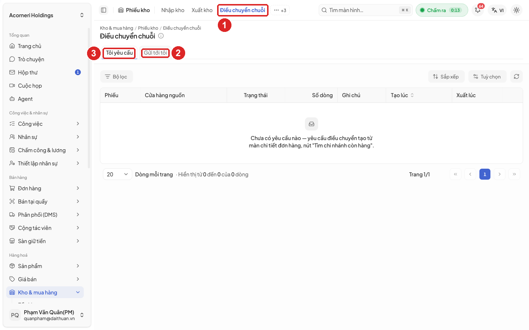Open user menu for Phạm Văn Quân

click(x=47, y=315)
